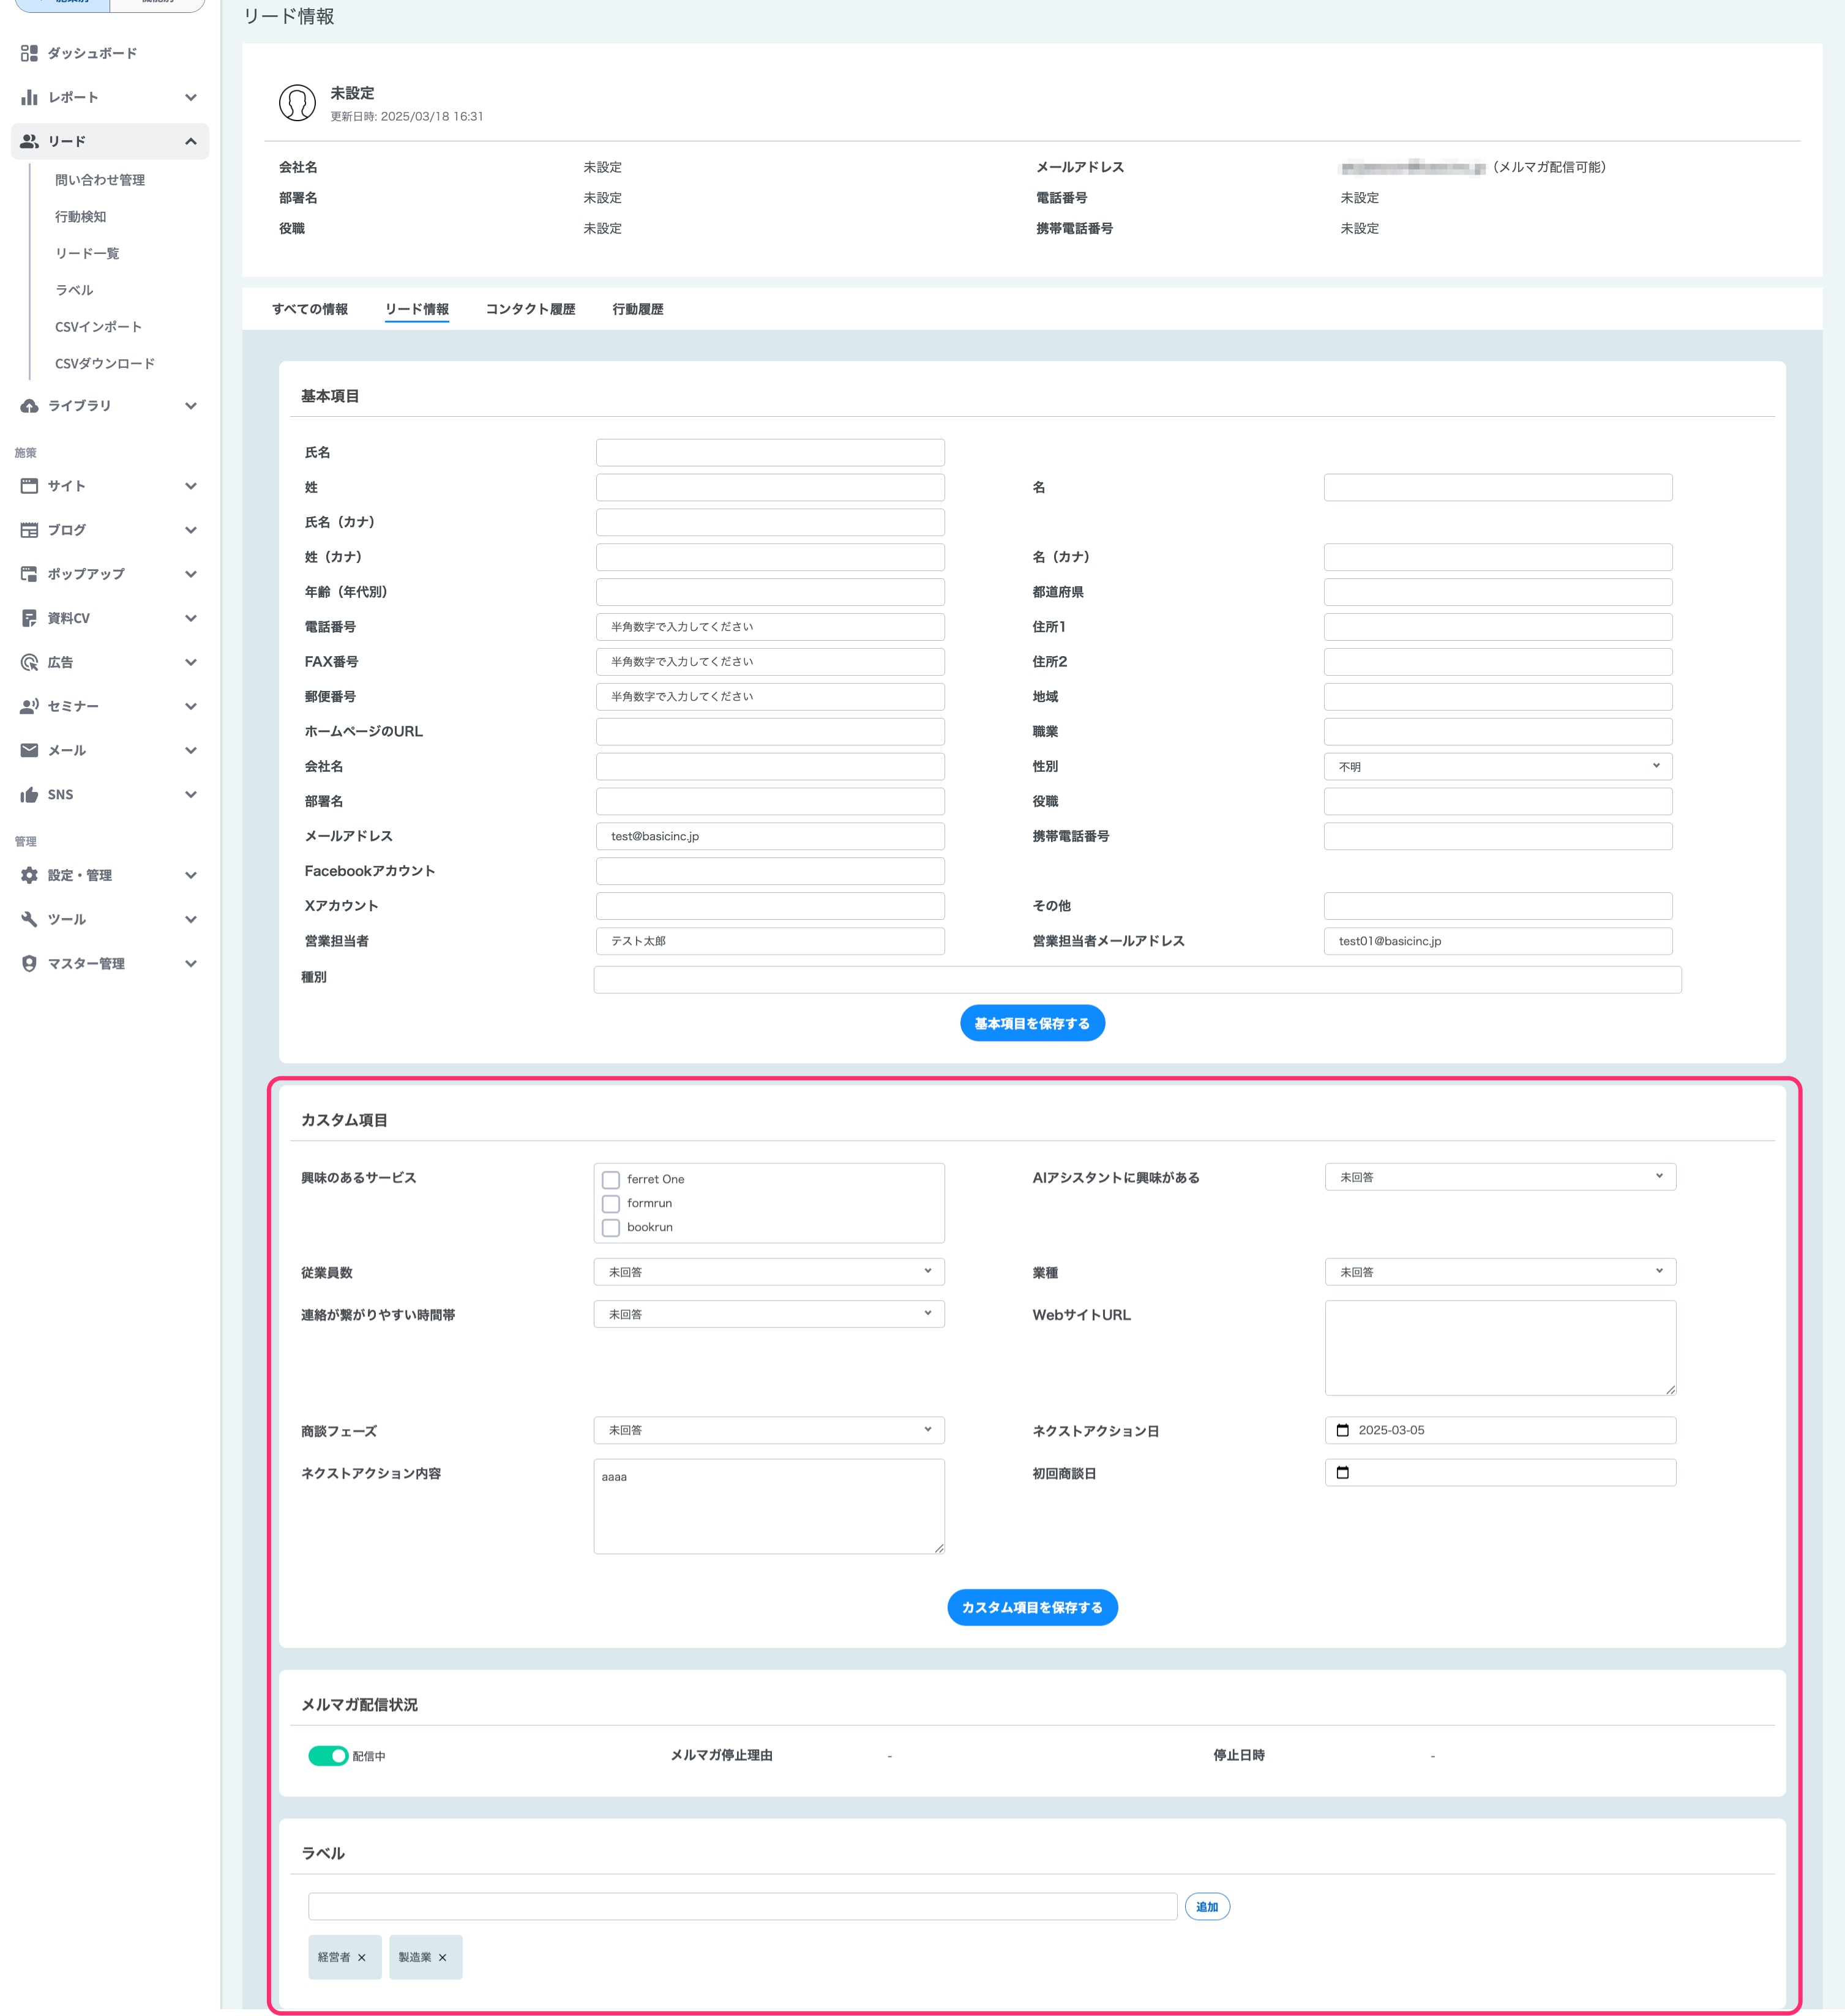The height and width of the screenshot is (2016, 1845).
Task: Remove the 経営者 label tag
Action: pos(362,1957)
